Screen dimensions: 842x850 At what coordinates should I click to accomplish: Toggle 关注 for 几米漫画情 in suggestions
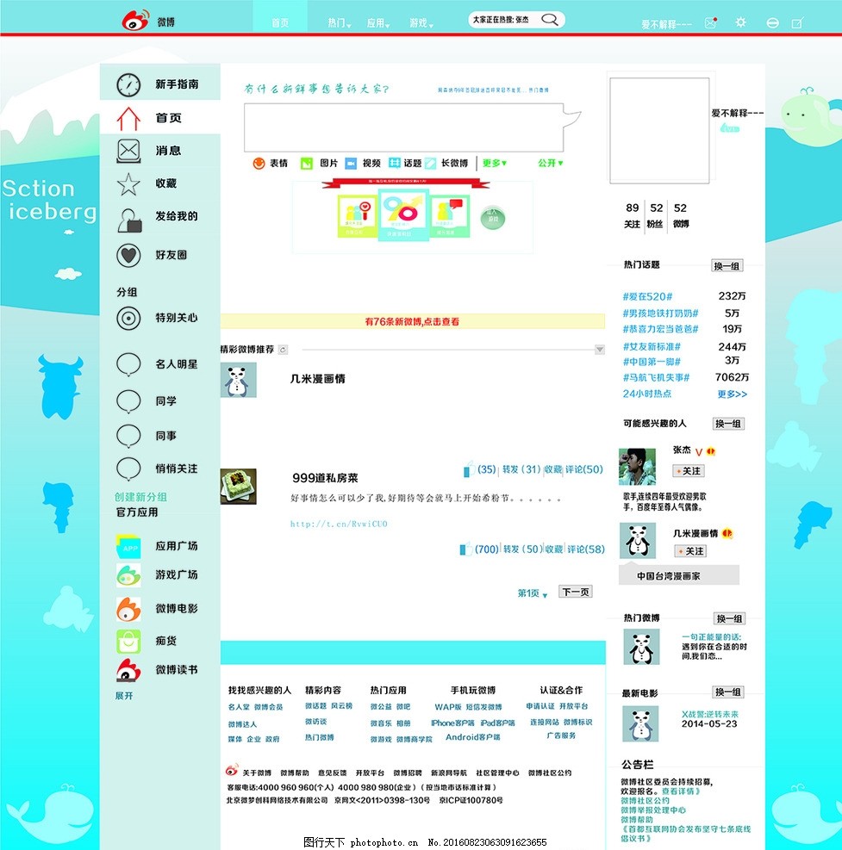tap(690, 550)
